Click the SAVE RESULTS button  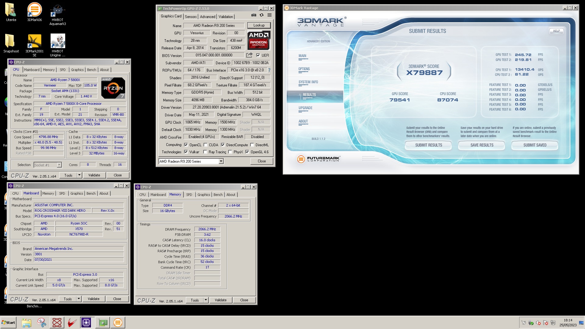(x=482, y=145)
